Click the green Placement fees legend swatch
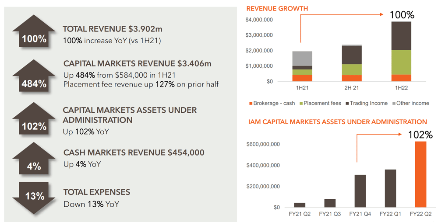438x222 pixels. coord(301,103)
